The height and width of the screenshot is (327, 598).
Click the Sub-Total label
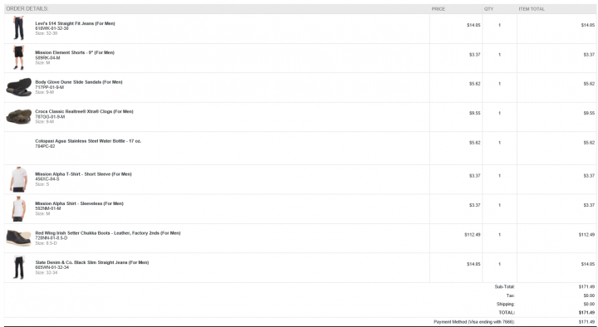[x=505, y=286]
